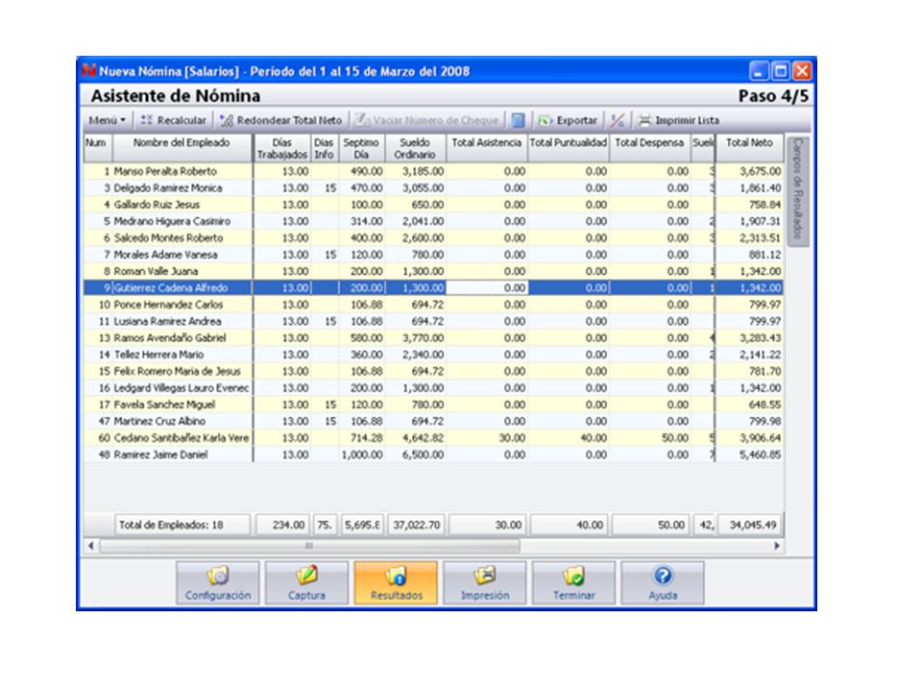Open the Menú dropdown in toolbar
The height and width of the screenshot is (692, 922).
click(x=107, y=120)
